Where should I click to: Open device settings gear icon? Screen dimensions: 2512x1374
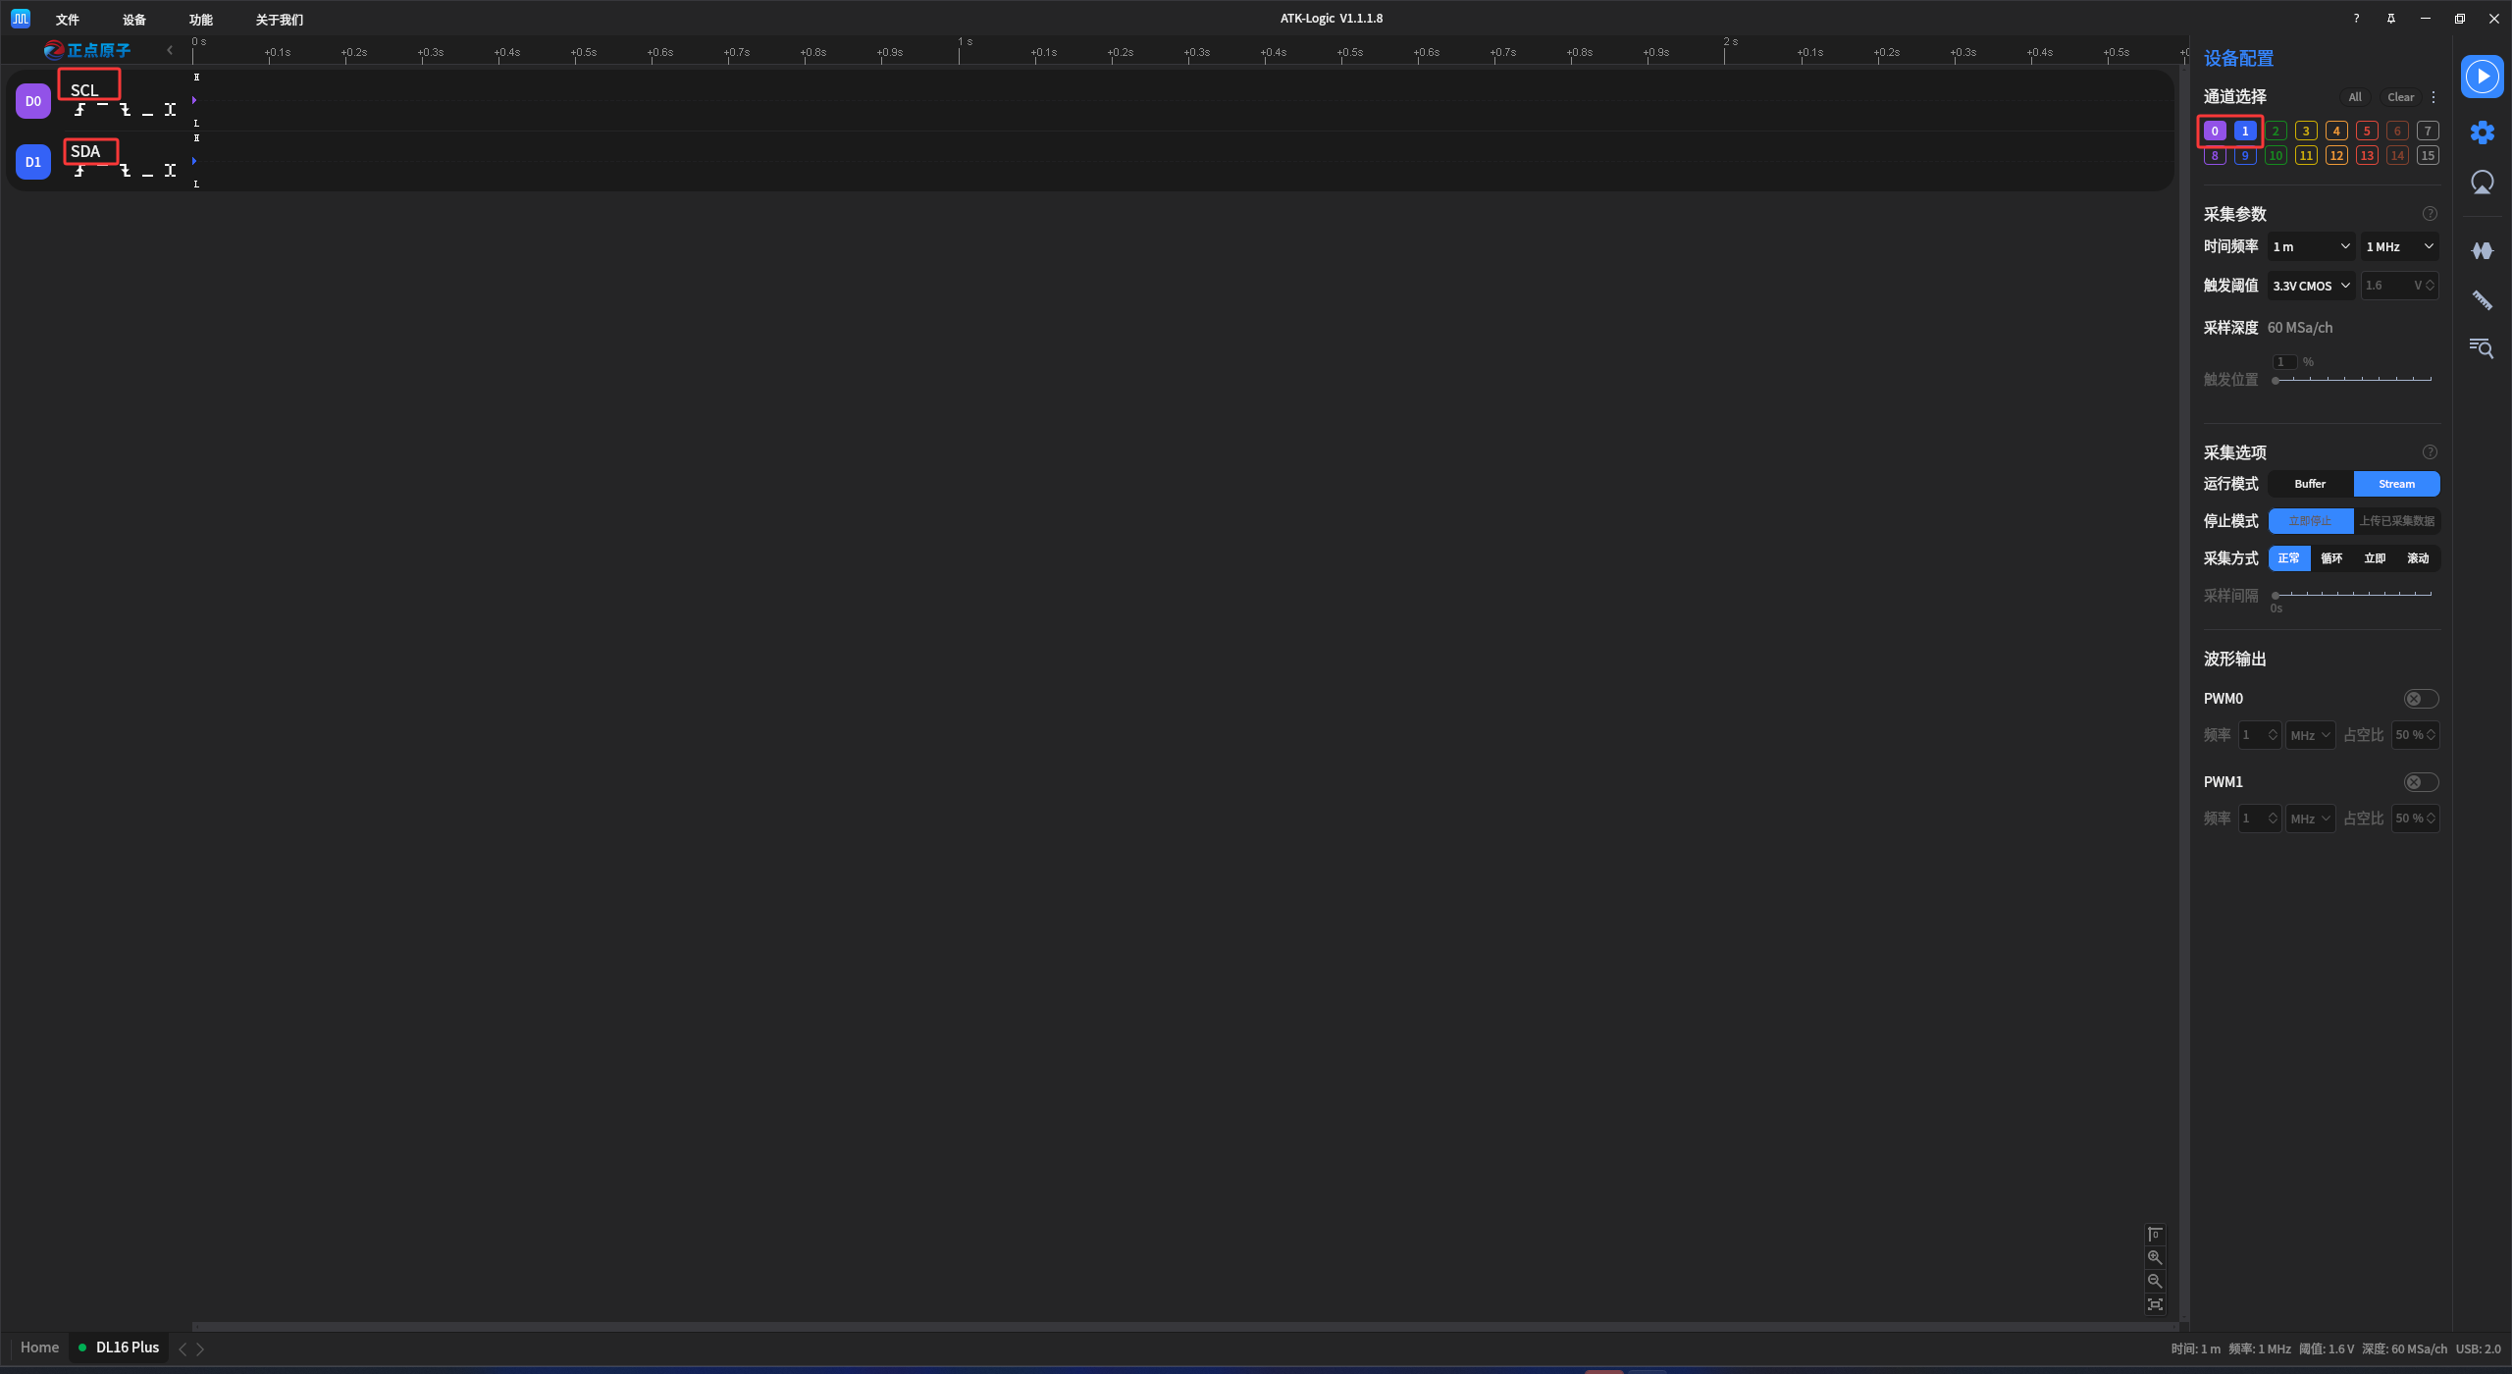2482,132
